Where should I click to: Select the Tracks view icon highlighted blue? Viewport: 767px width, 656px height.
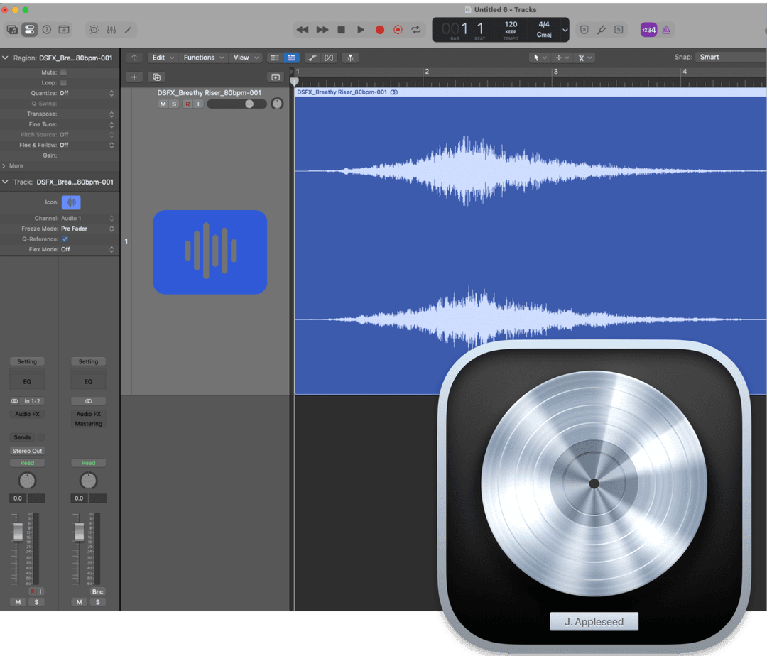(292, 58)
